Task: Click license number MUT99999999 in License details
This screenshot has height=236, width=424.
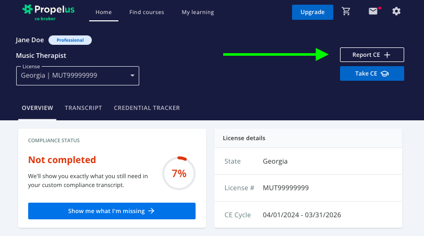Action: pyautogui.click(x=286, y=188)
